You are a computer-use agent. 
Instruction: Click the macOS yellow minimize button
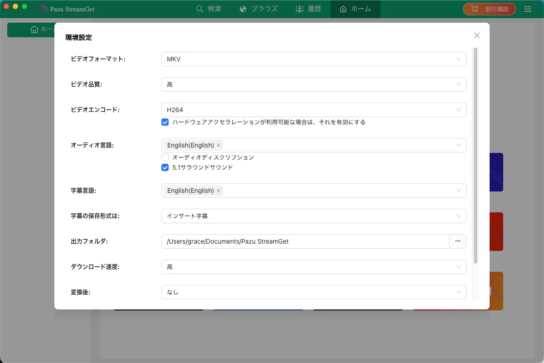[x=15, y=7]
